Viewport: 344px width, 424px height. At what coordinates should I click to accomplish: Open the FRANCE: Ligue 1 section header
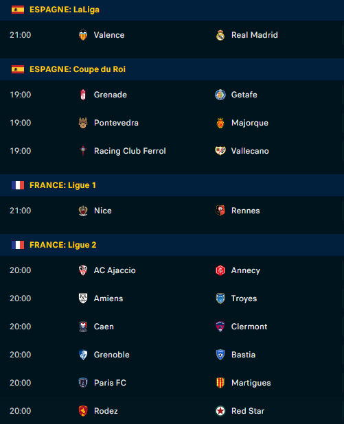(172, 185)
